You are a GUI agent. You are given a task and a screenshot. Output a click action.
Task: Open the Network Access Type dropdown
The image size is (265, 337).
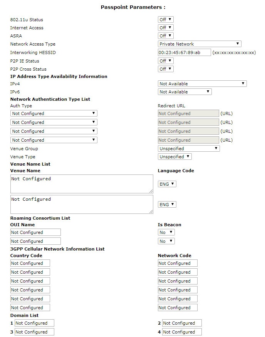(200, 44)
